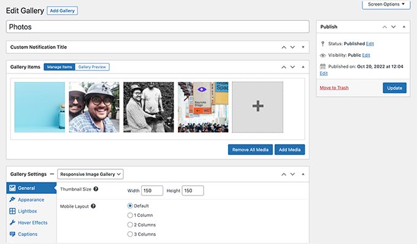Click Move to Trash link

(x=334, y=88)
